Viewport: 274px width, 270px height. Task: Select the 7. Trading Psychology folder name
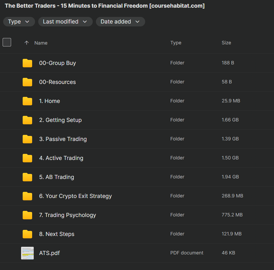pos(68,215)
